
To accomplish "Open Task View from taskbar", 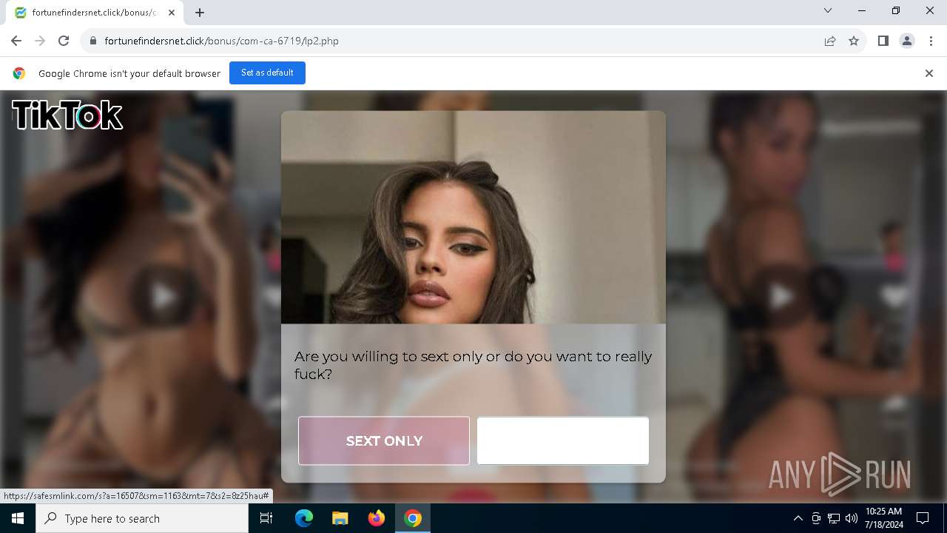I will click(266, 518).
